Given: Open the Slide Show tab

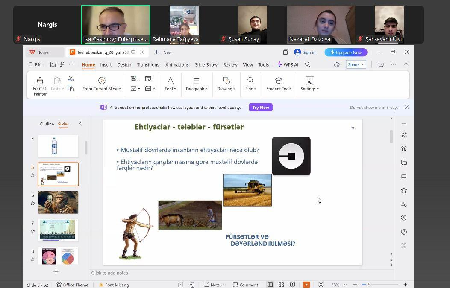Looking at the screenshot, I should [x=206, y=65].
